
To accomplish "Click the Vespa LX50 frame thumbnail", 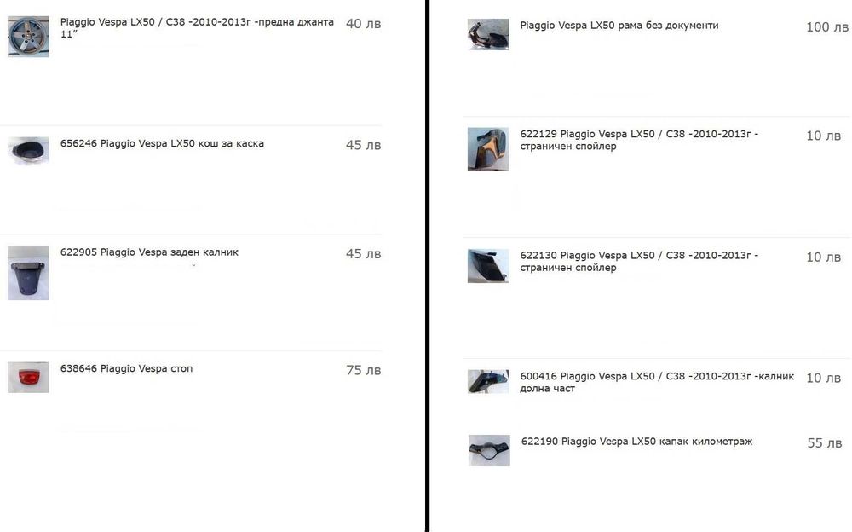I will (x=488, y=34).
